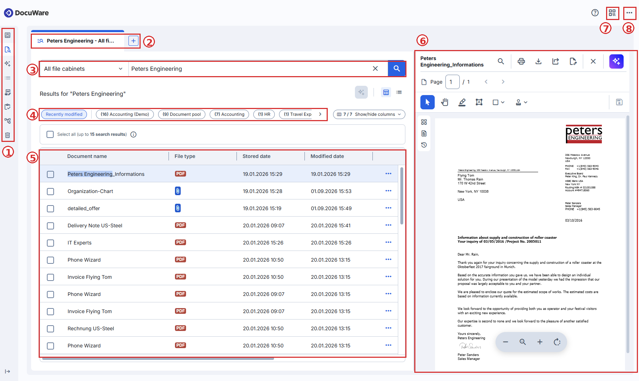Open row menu for Rechnung US-Steel
Viewport: 639px width, 381px height.
[x=389, y=328]
